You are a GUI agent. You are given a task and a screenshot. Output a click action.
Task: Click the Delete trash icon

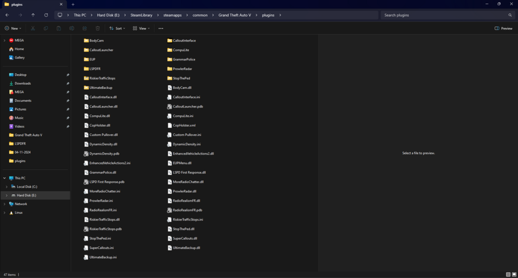click(97, 28)
